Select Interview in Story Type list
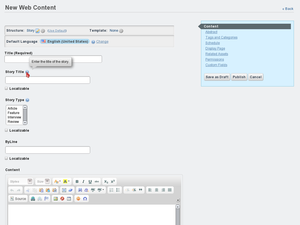 click(x=14, y=117)
